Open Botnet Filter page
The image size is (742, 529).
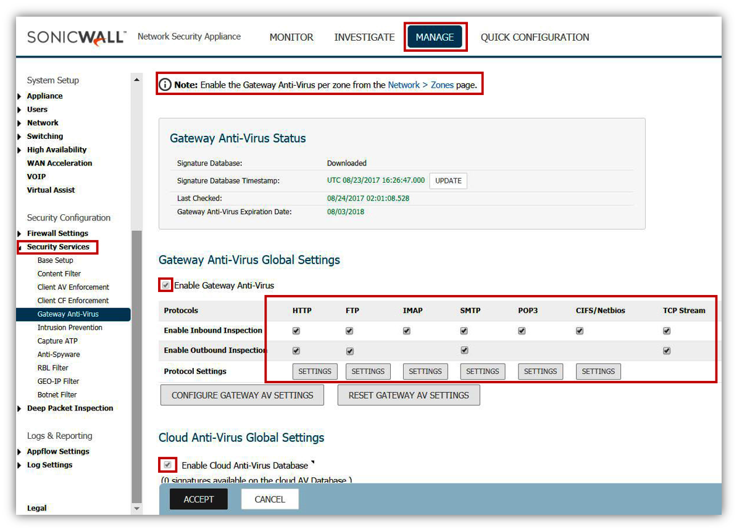coord(57,395)
